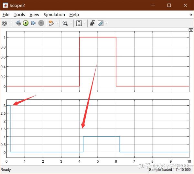Close the Scope2 window
The height and width of the screenshot is (174, 194).
(185, 5)
